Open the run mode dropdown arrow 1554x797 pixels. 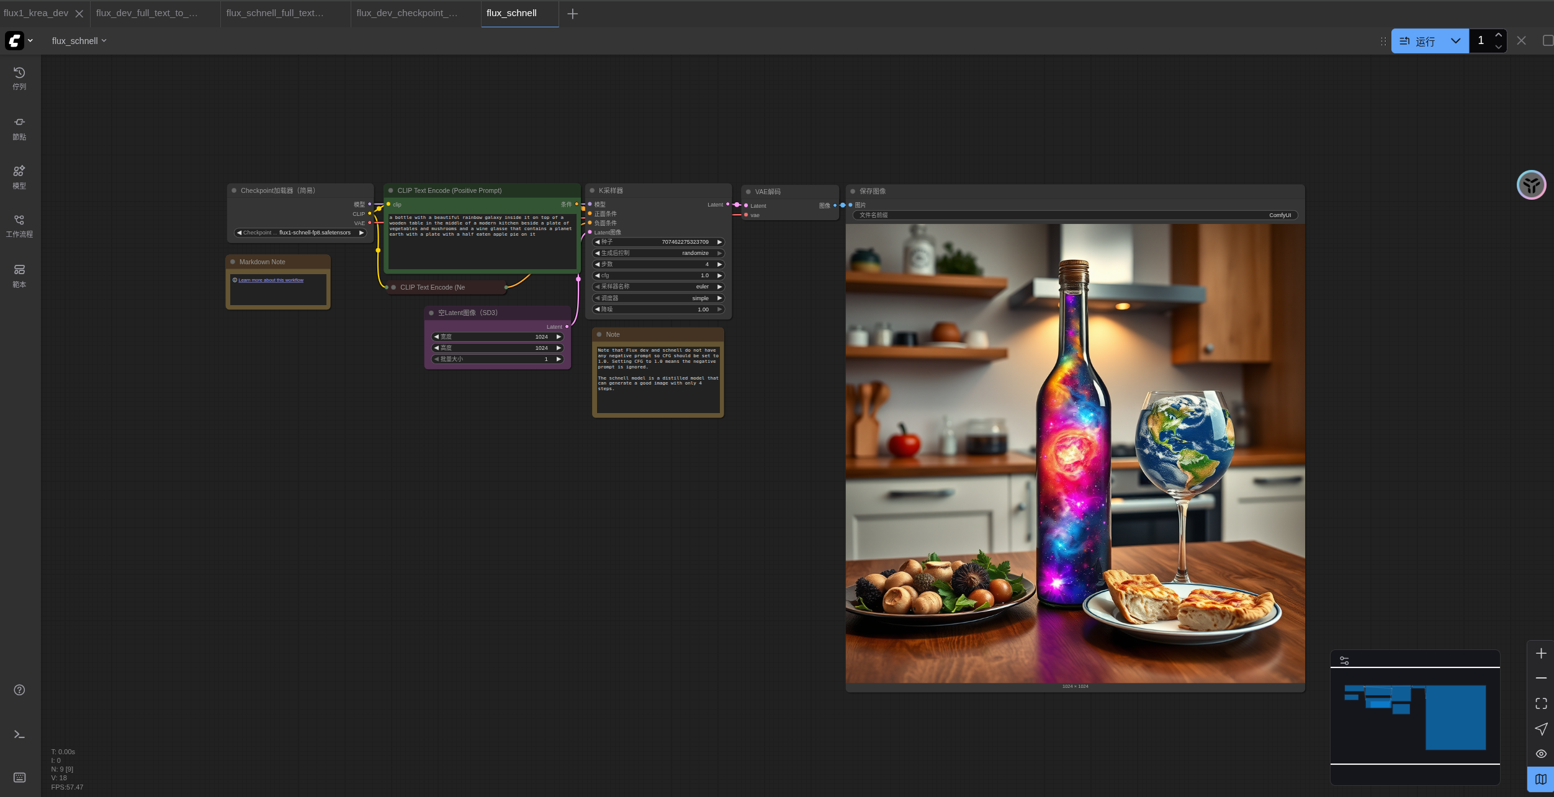tap(1455, 41)
